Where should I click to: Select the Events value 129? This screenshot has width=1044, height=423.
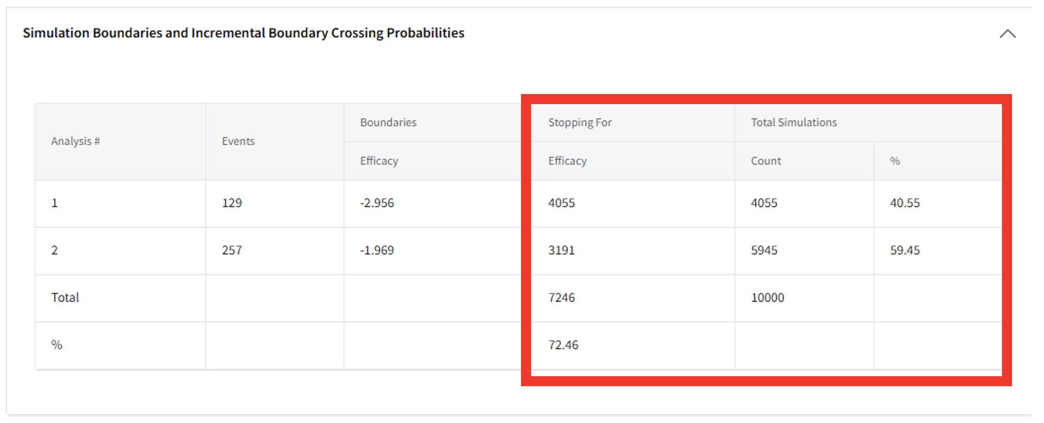232,203
